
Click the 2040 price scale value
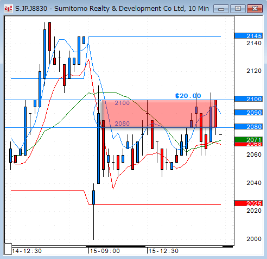click(254, 183)
